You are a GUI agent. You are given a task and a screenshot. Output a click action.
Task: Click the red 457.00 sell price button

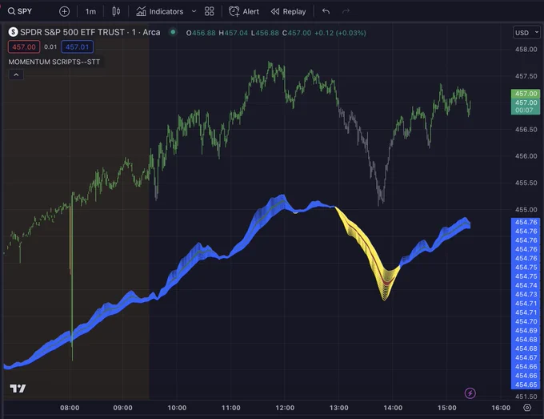pos(24,47)
